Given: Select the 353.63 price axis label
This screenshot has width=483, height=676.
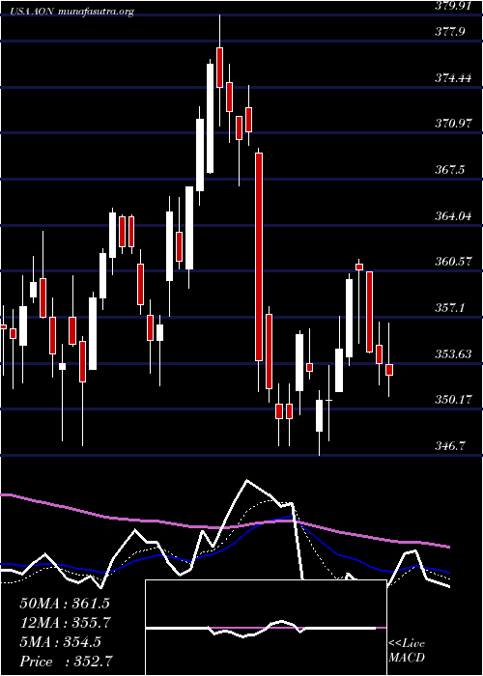Looking at the screenshot, I should coord(452,353).
